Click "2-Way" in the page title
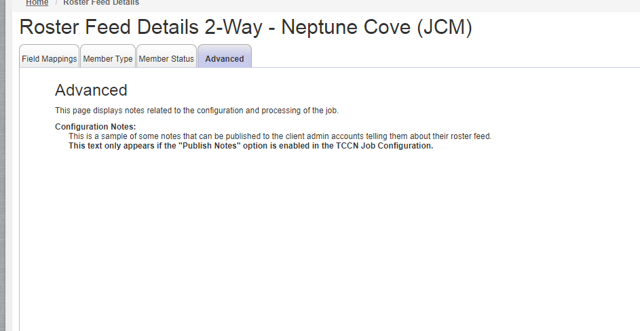 (233, 27)
